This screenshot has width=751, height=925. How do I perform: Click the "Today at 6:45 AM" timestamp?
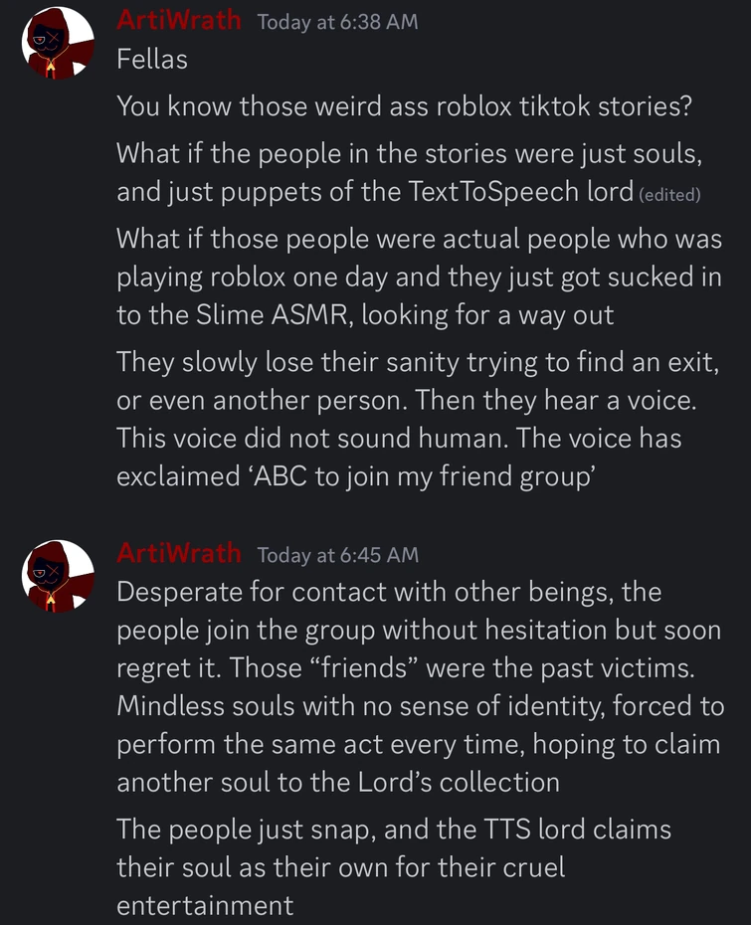(x=337, y=555)
